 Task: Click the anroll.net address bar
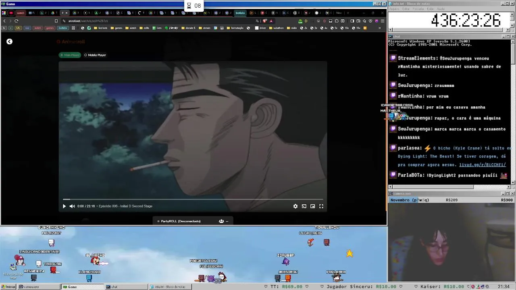[157, 21]
